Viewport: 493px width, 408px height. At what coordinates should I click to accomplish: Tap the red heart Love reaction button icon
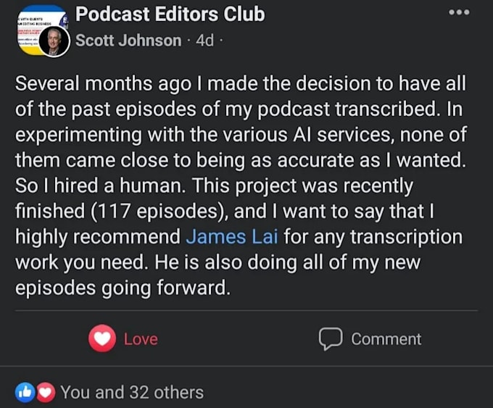(102, 338)
